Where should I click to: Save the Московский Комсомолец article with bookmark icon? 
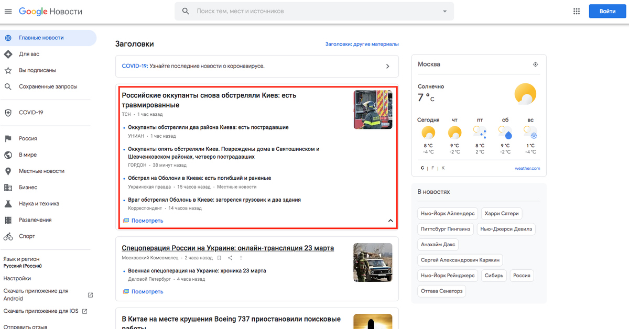click(219, 258)
